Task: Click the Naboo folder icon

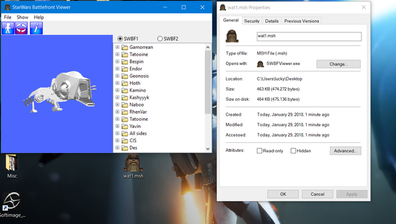Action: click(x=124, y=105)
